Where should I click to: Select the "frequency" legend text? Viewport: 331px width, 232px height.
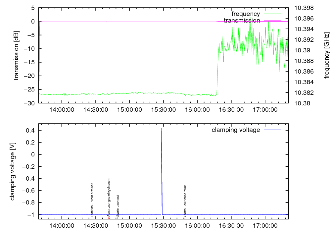click(246, 14)
